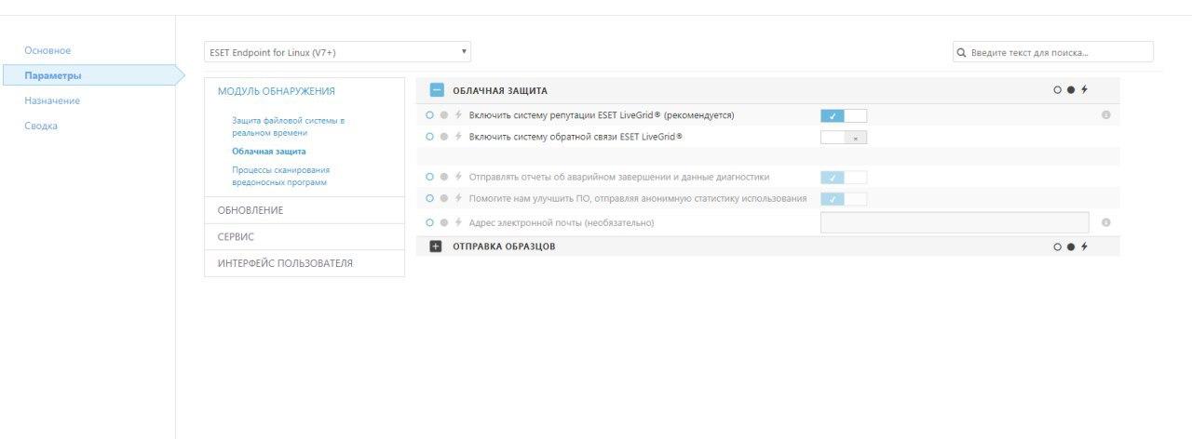The width and height of the screenshot is (1192, 439).
Task: Click the label Отправлять отчеты об аварийном завершении
Action: 619,177
